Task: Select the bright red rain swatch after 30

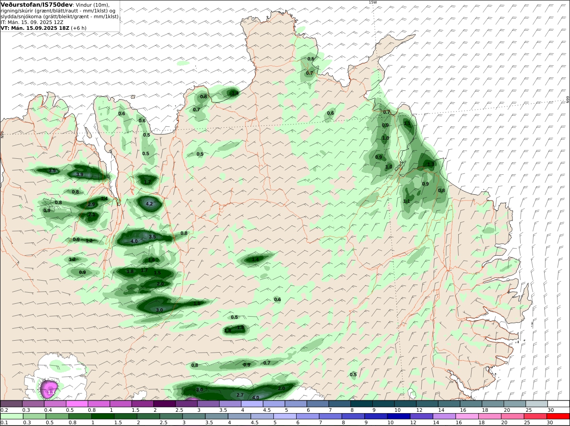Action: (x=558, y=416)
